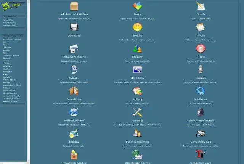Click the CMS logo in the sidebar
The image size is (244, 164).
(13, 6)
